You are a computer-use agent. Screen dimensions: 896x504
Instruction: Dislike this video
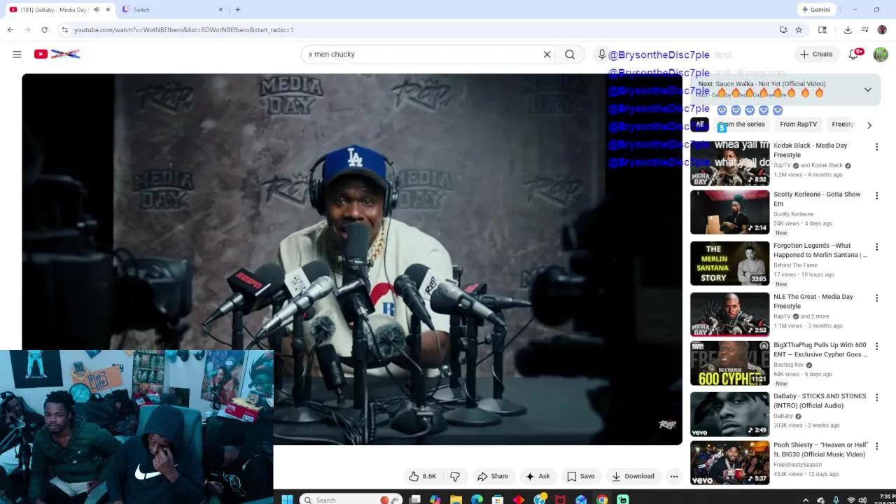tap(455, 476)
